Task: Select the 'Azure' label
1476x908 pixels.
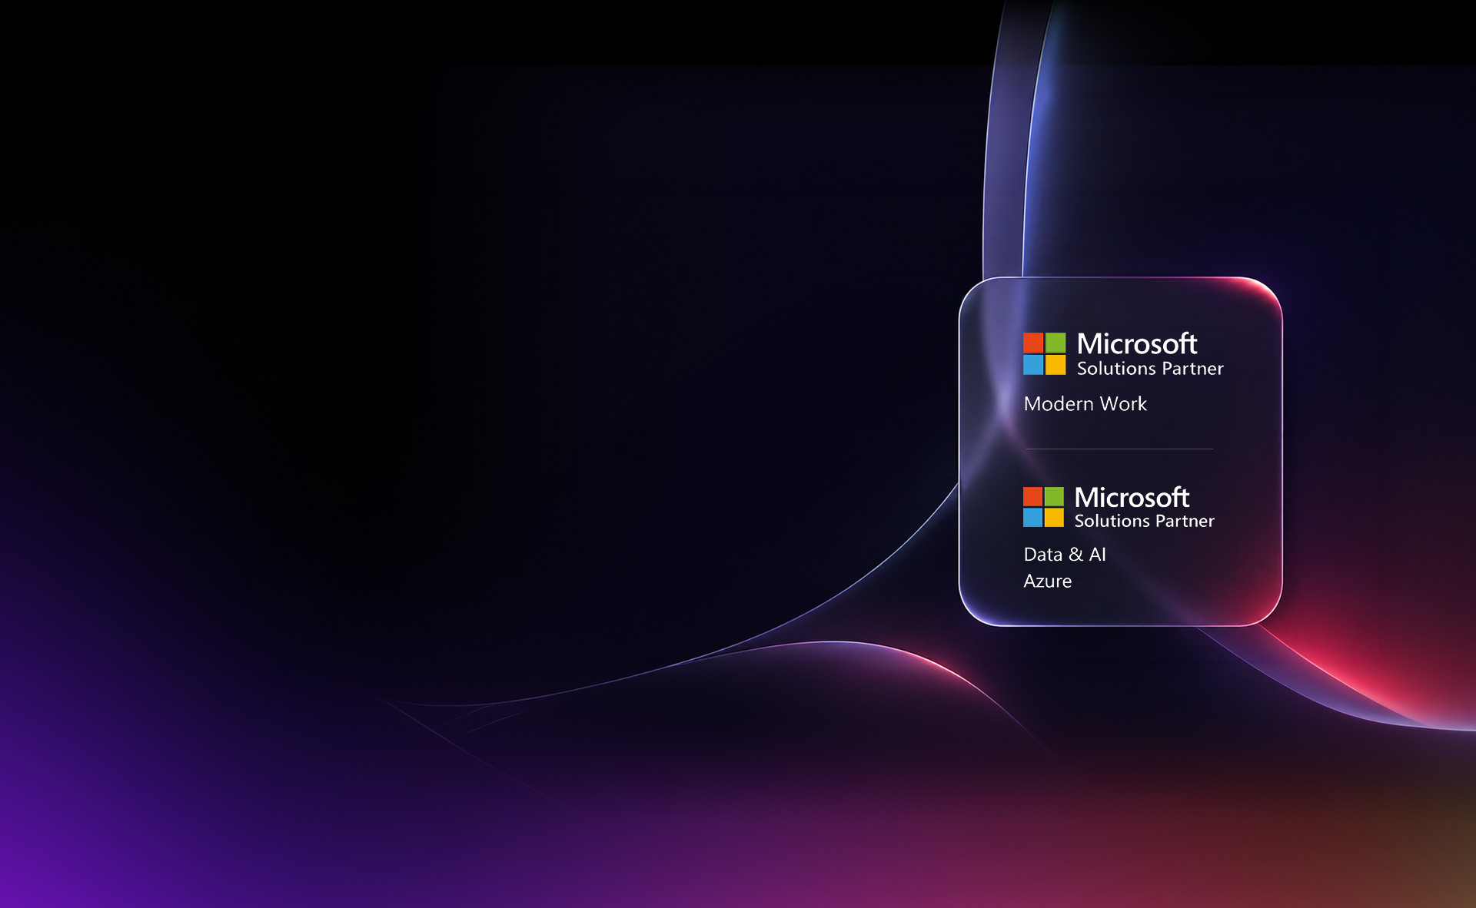Action: (1047, 582)
